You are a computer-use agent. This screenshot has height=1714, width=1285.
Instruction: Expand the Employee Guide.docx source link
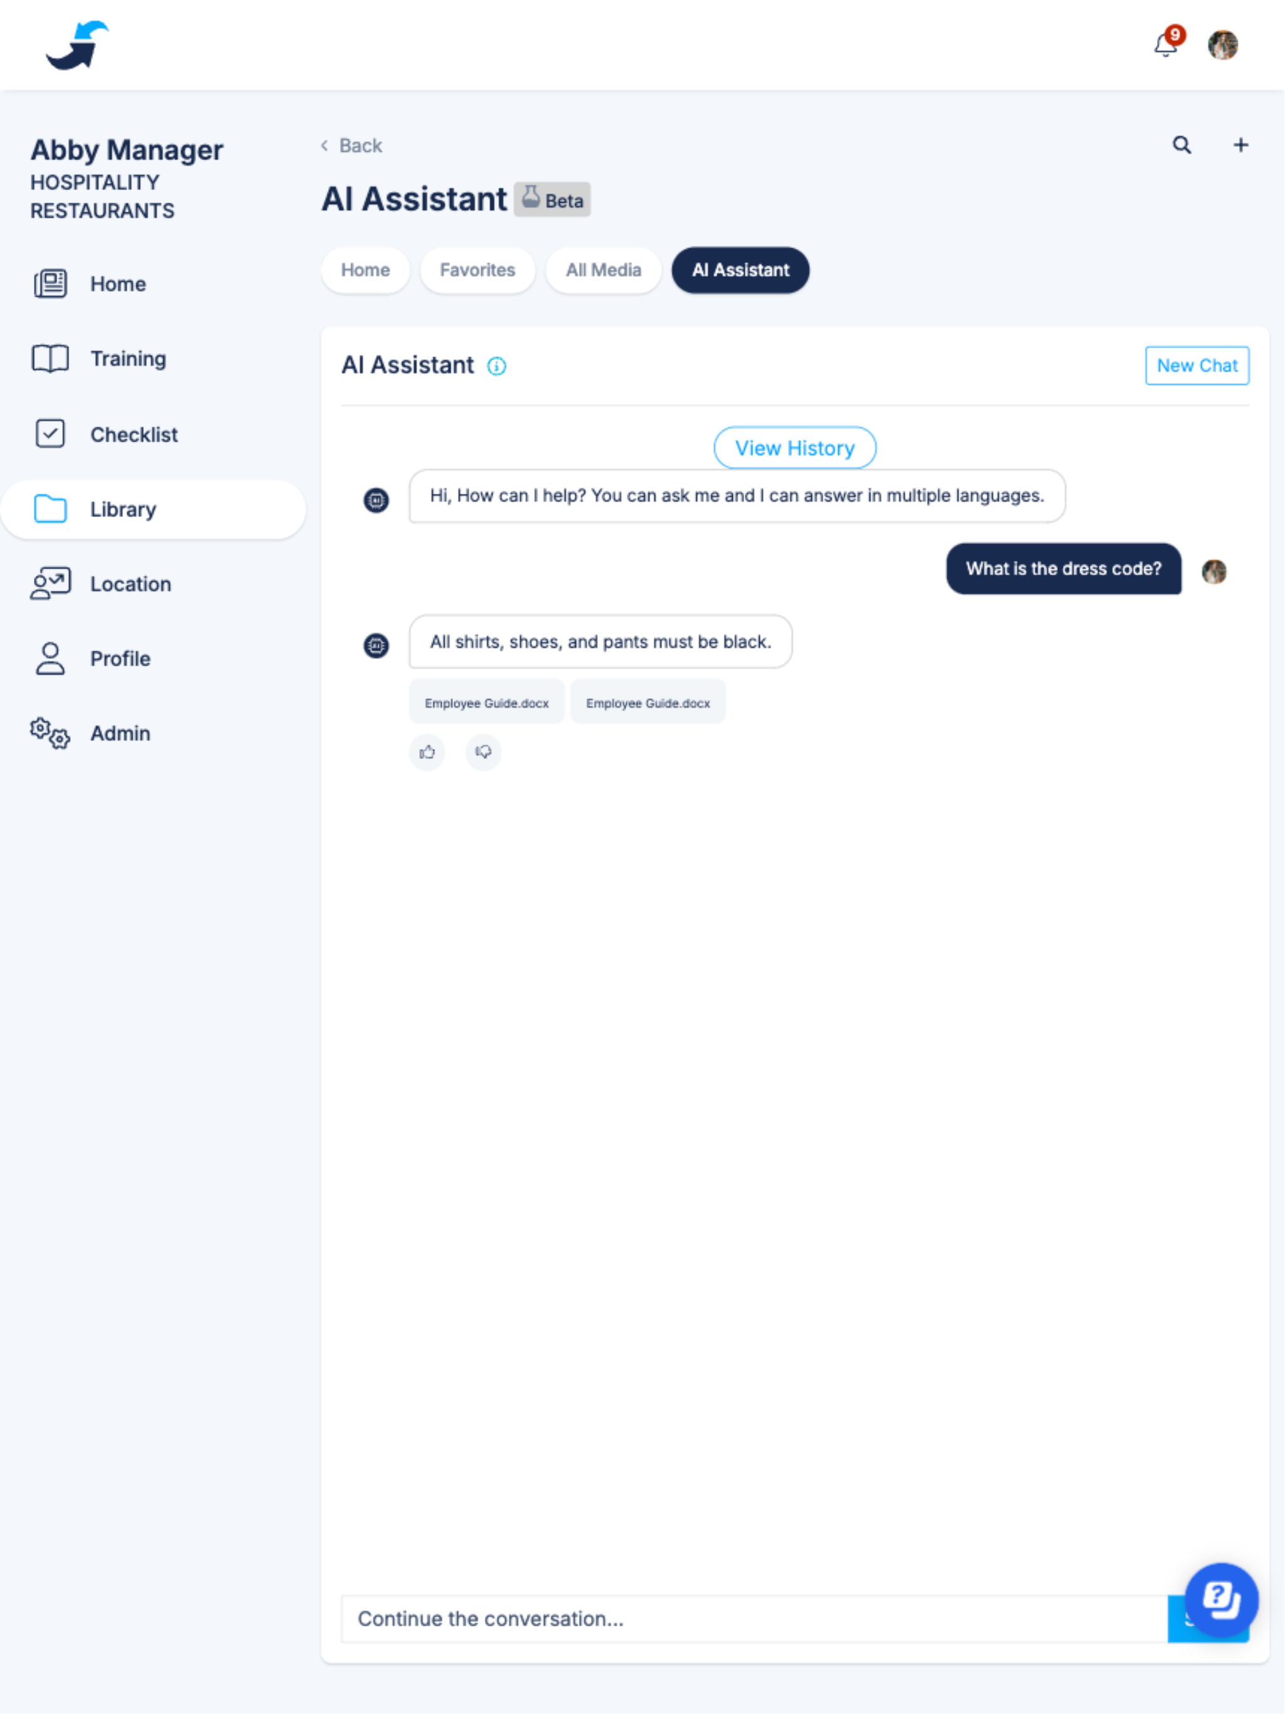(x=484, y=703)
